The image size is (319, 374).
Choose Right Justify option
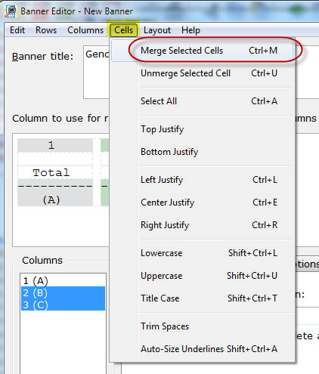tap(203, 225)
